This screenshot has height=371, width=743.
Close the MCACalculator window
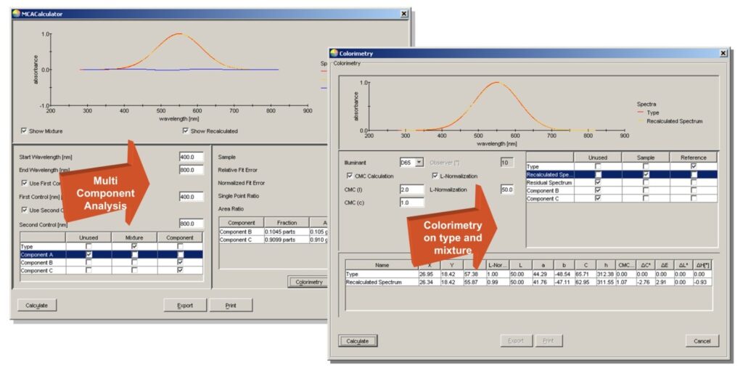[403, 15]
